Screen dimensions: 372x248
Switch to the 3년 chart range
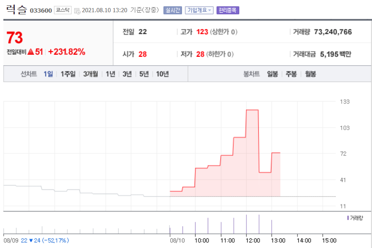tap(127, 74)
